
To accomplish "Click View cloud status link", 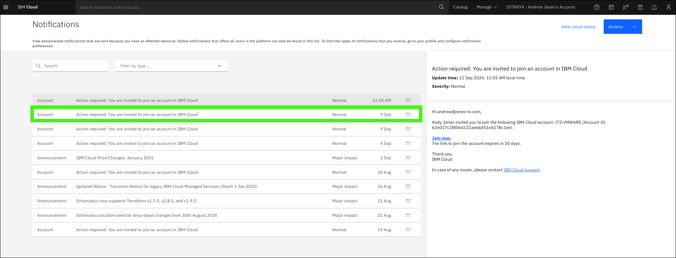I will [578, 27].
